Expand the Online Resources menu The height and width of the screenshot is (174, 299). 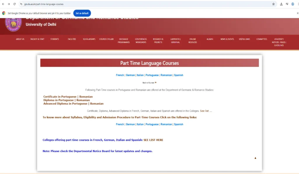tap(192, 41)
